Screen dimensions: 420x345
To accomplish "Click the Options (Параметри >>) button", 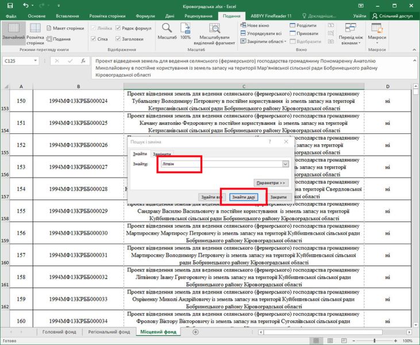I will click(270, 183).
